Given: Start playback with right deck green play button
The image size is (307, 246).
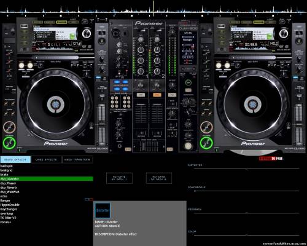Looking at the screenshot, I should pos(206,143).
